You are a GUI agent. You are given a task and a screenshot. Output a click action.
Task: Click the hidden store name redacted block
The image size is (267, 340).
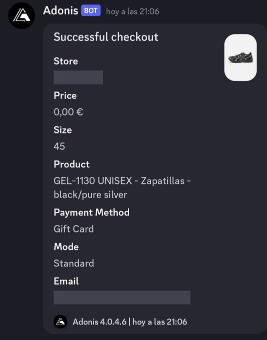[78, 77]
